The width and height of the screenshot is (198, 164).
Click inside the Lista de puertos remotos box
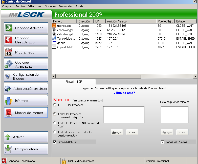pos(174,115)
